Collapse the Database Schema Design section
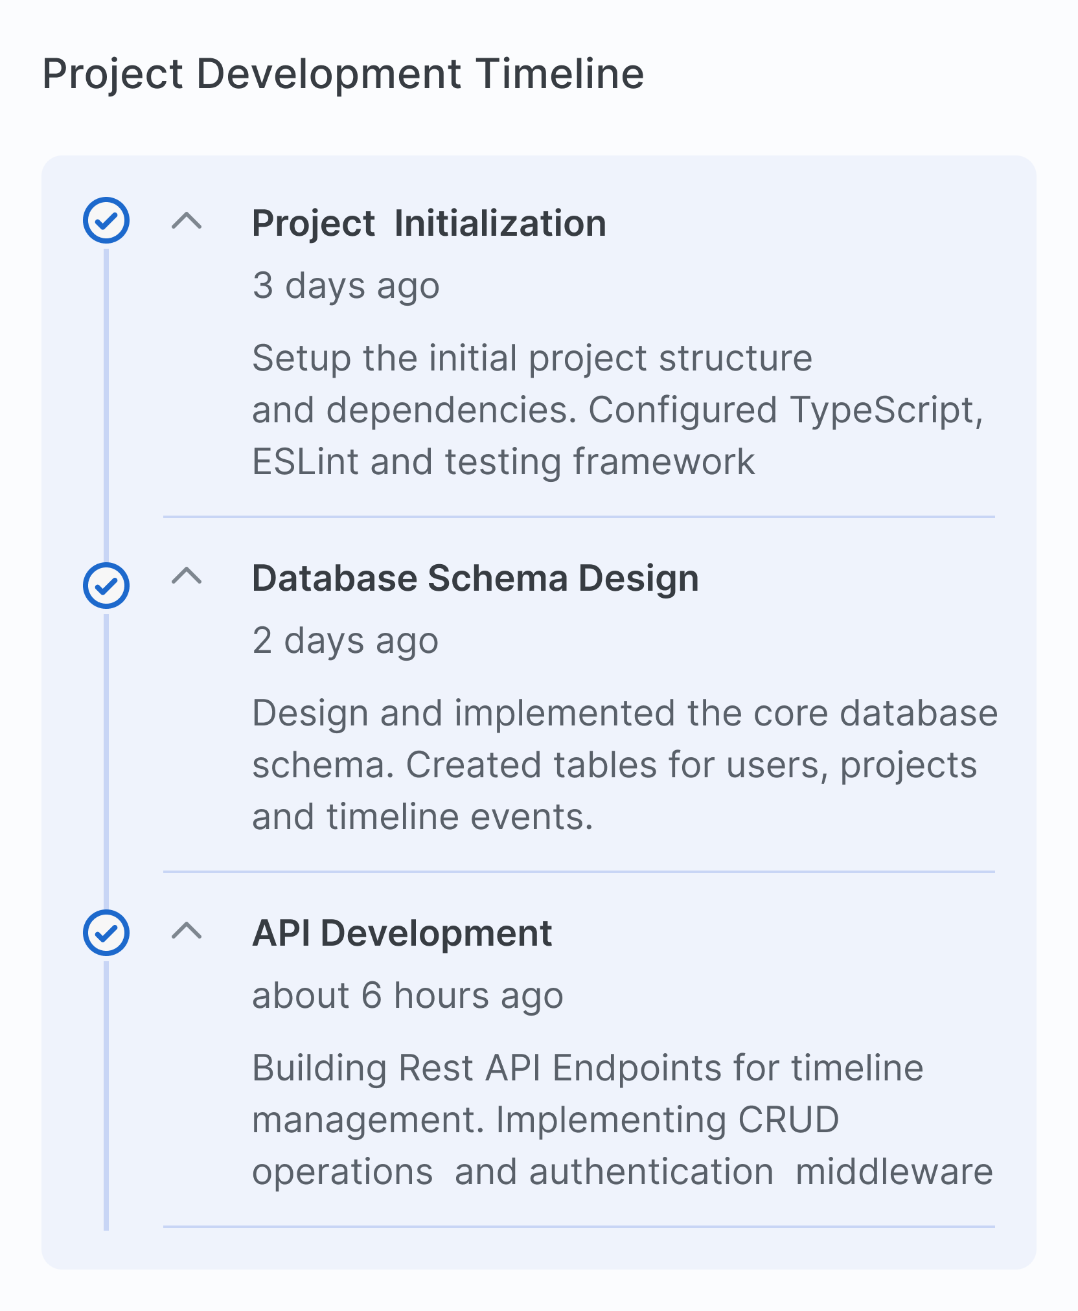Viewport: 1078px width, 1311px height. point(187,576)
